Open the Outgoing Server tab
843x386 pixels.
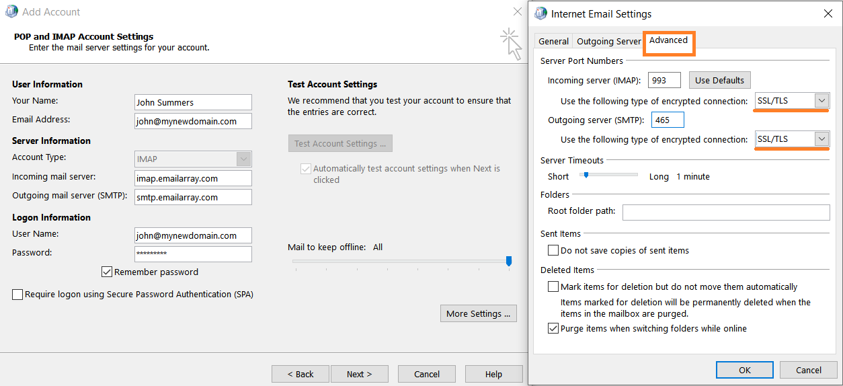(609, 42)
